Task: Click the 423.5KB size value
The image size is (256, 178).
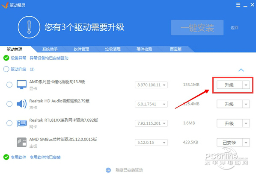Action: 191,142
